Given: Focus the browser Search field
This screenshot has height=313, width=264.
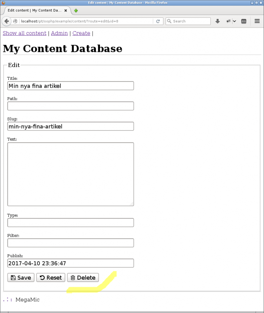Looking at the screenshot, I should pyautogui.click(x=188, y=21).
